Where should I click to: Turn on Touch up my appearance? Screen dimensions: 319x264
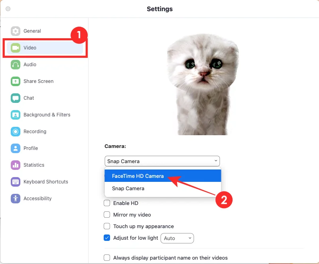pyautogui.click(x=107, y=226)
